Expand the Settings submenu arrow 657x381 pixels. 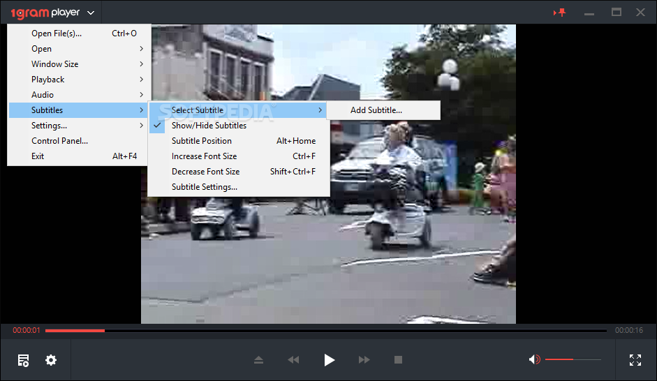142,125
